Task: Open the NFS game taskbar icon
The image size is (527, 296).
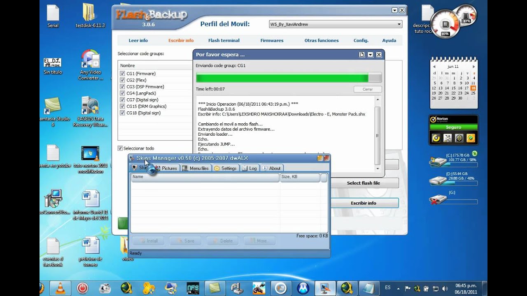Action: (x=193, y=287)
